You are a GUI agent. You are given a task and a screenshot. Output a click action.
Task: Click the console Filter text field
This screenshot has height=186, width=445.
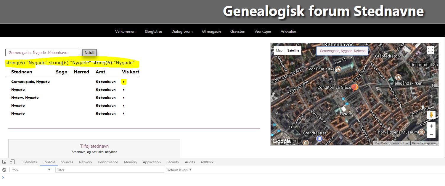(110, 170)
